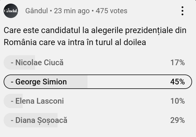This screenshot has width=196, height=137.
Task: Click the dash before Diana Șoșoacă
Action: click(12, 120)
